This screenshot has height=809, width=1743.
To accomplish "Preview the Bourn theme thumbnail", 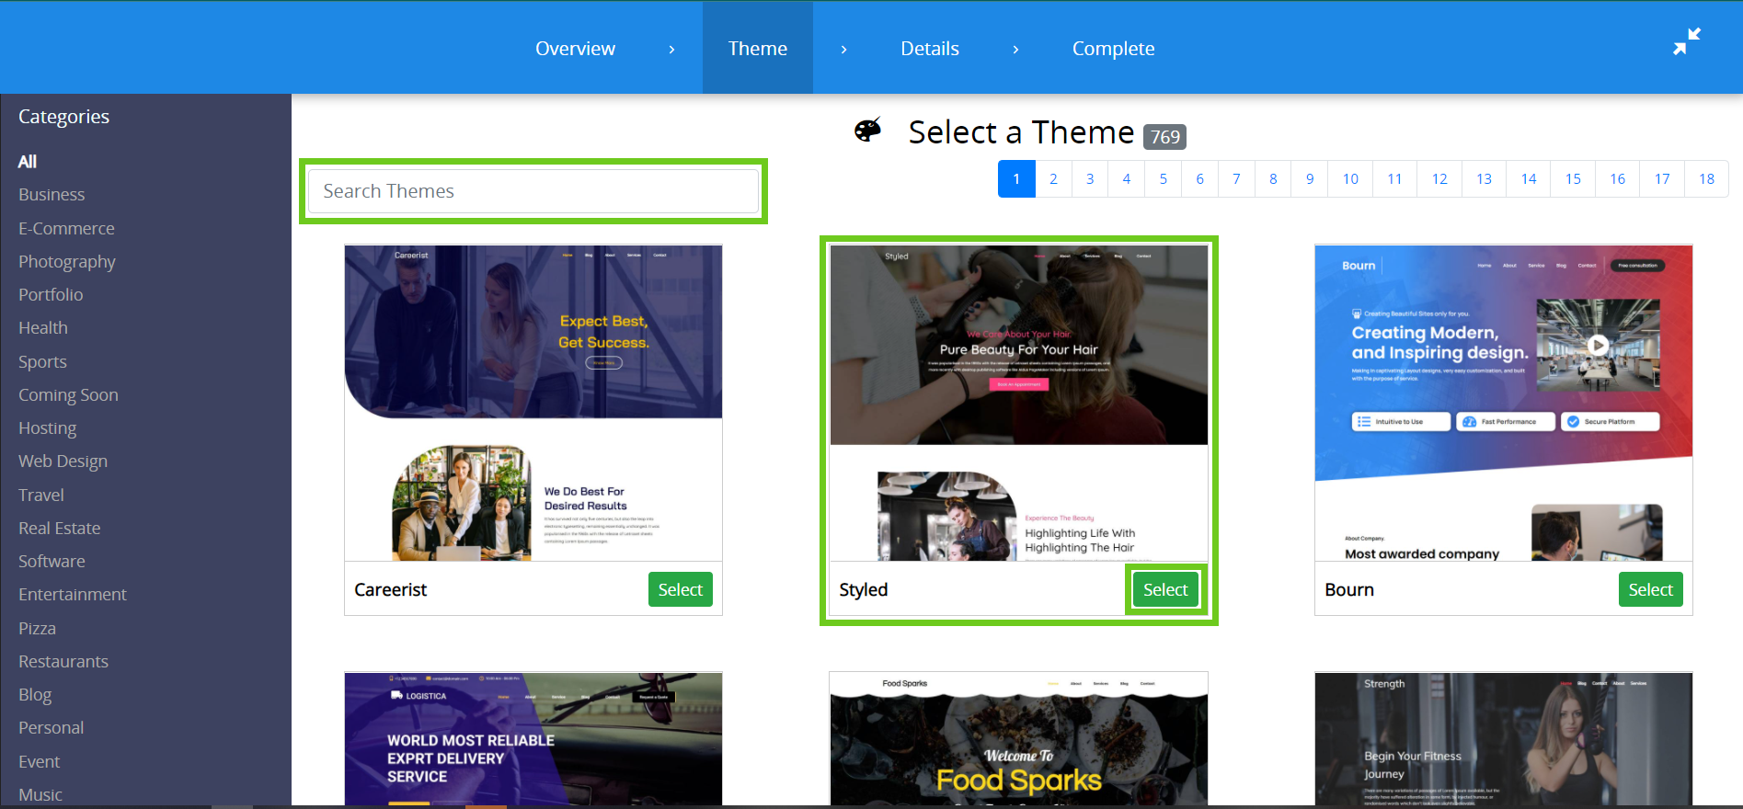I will 1503,403.
